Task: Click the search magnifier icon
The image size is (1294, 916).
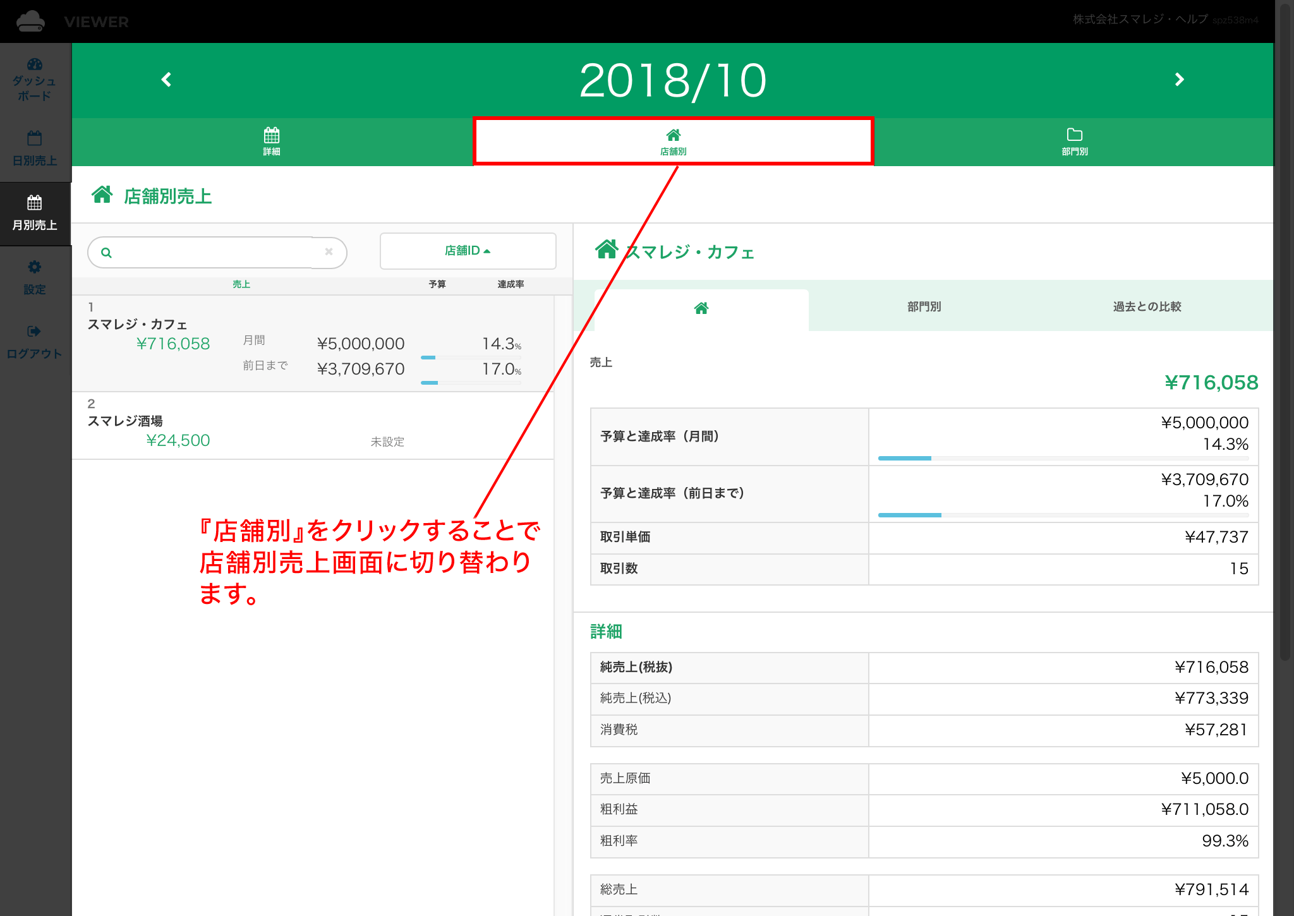Action: pyautogui.click(x=106, y=253)
